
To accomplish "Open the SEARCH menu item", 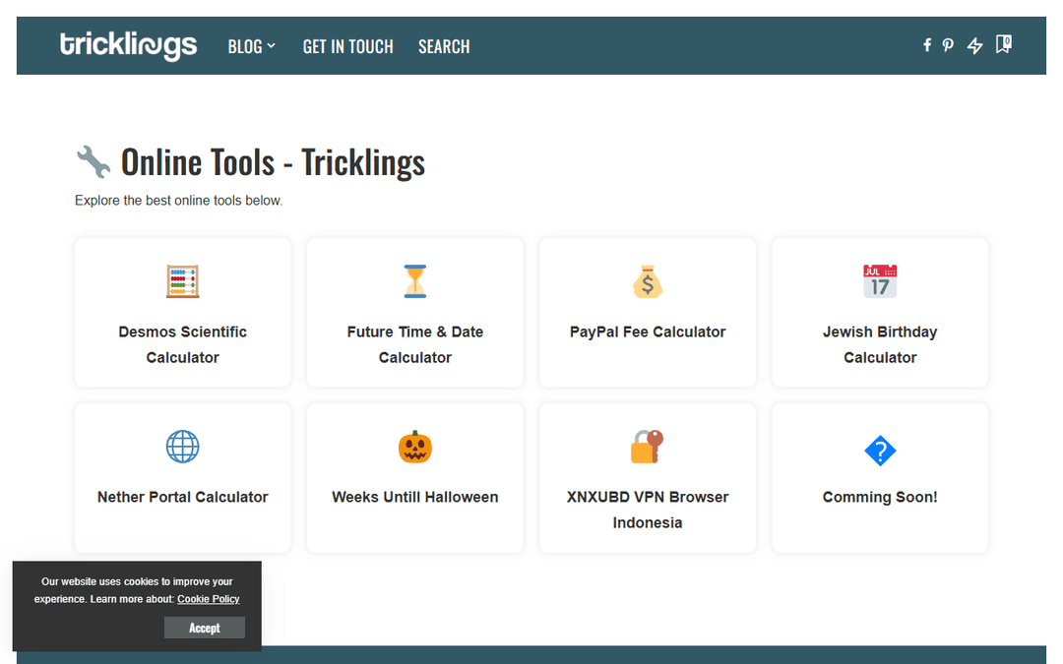I will pos(444,47).
